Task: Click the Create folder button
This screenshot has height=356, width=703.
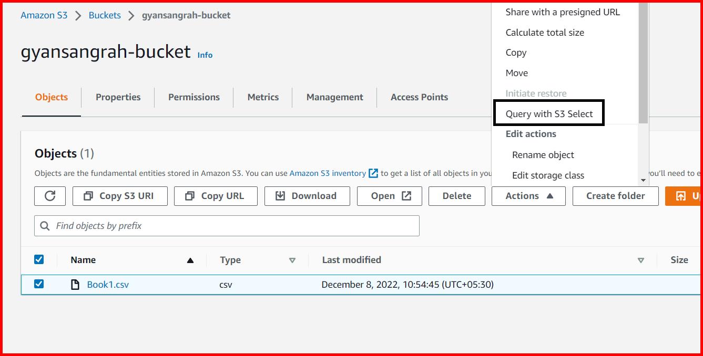Action: pyautogui.click(x=615, y=196)
